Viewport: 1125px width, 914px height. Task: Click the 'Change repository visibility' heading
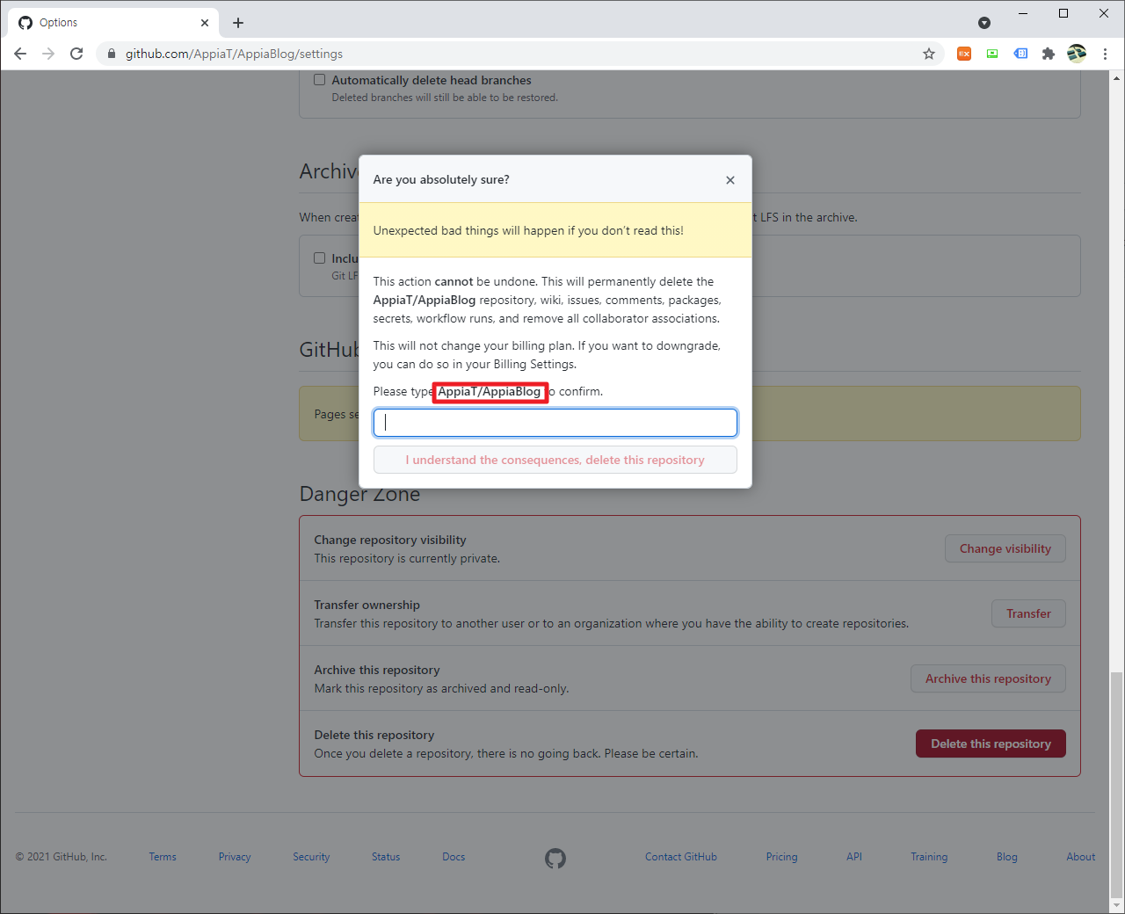(390, 540)
